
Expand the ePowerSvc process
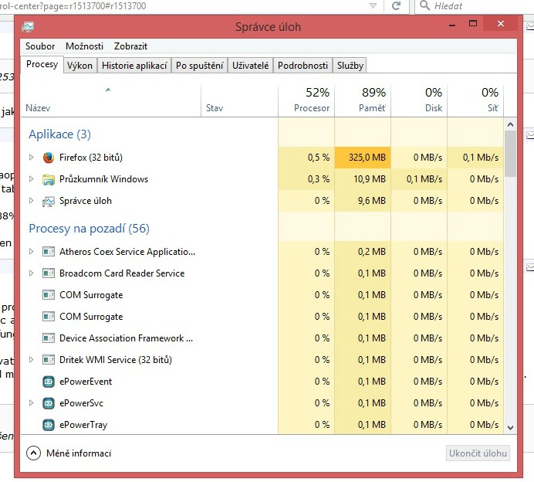31,403
